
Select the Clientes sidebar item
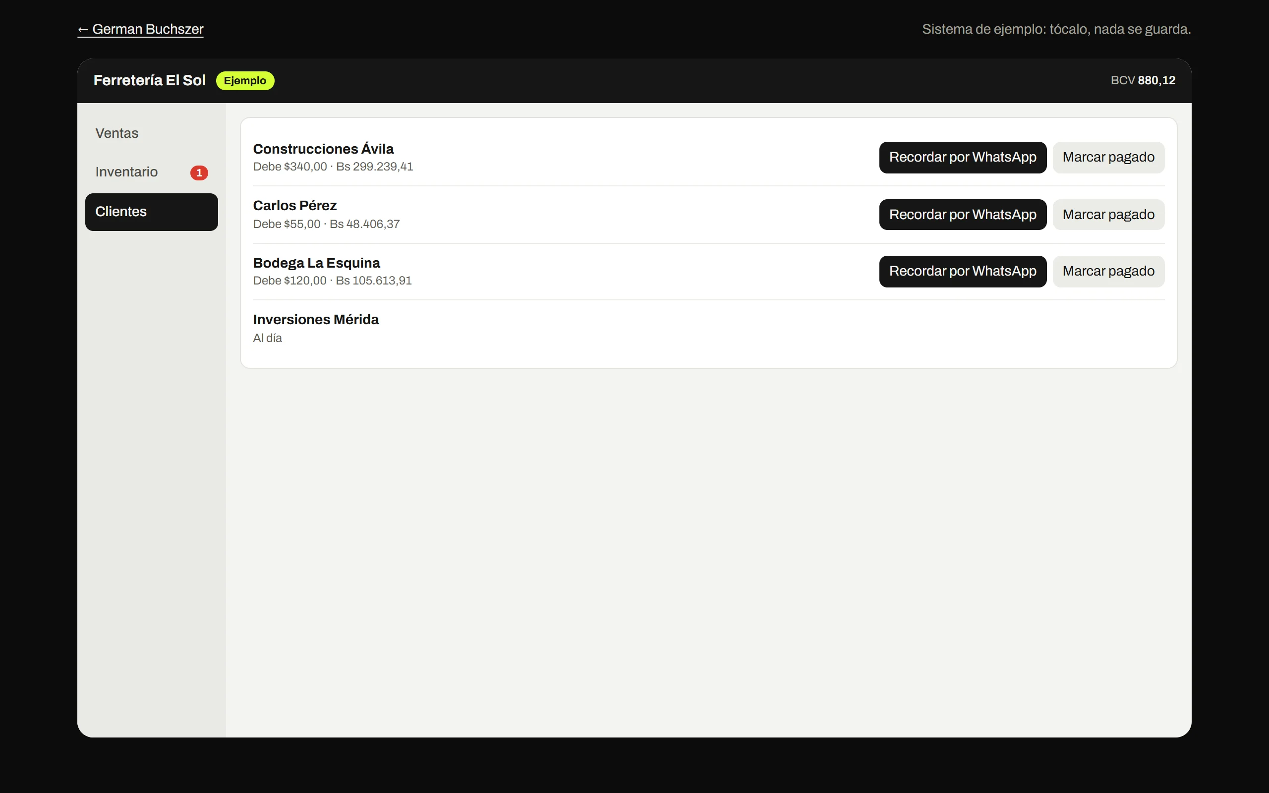pyautogui.click(x=152, y=212)
